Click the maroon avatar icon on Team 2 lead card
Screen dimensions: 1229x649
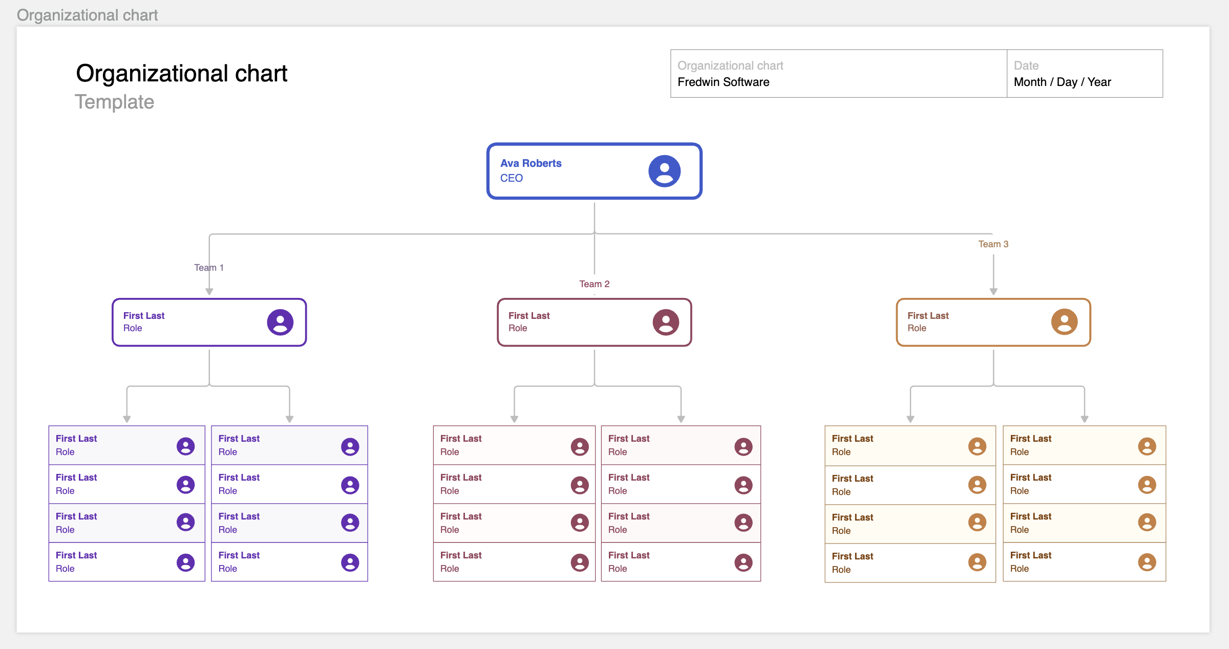coord(665,322)
